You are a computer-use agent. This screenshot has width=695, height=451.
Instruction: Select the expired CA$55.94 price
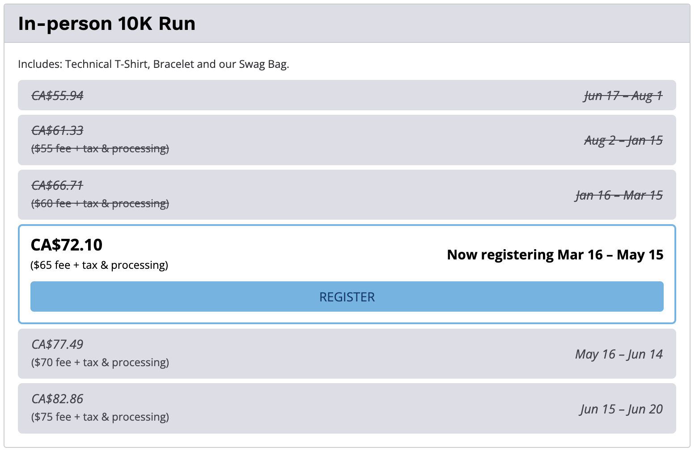click(x=57, y=96)
